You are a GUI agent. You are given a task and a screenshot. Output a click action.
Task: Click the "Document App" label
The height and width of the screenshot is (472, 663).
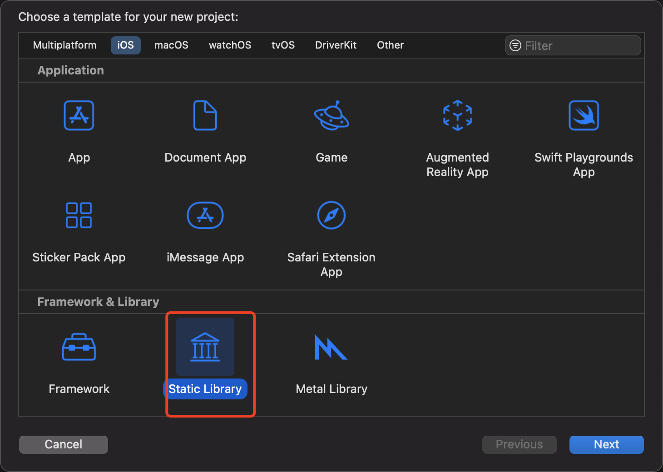[205, 157]
